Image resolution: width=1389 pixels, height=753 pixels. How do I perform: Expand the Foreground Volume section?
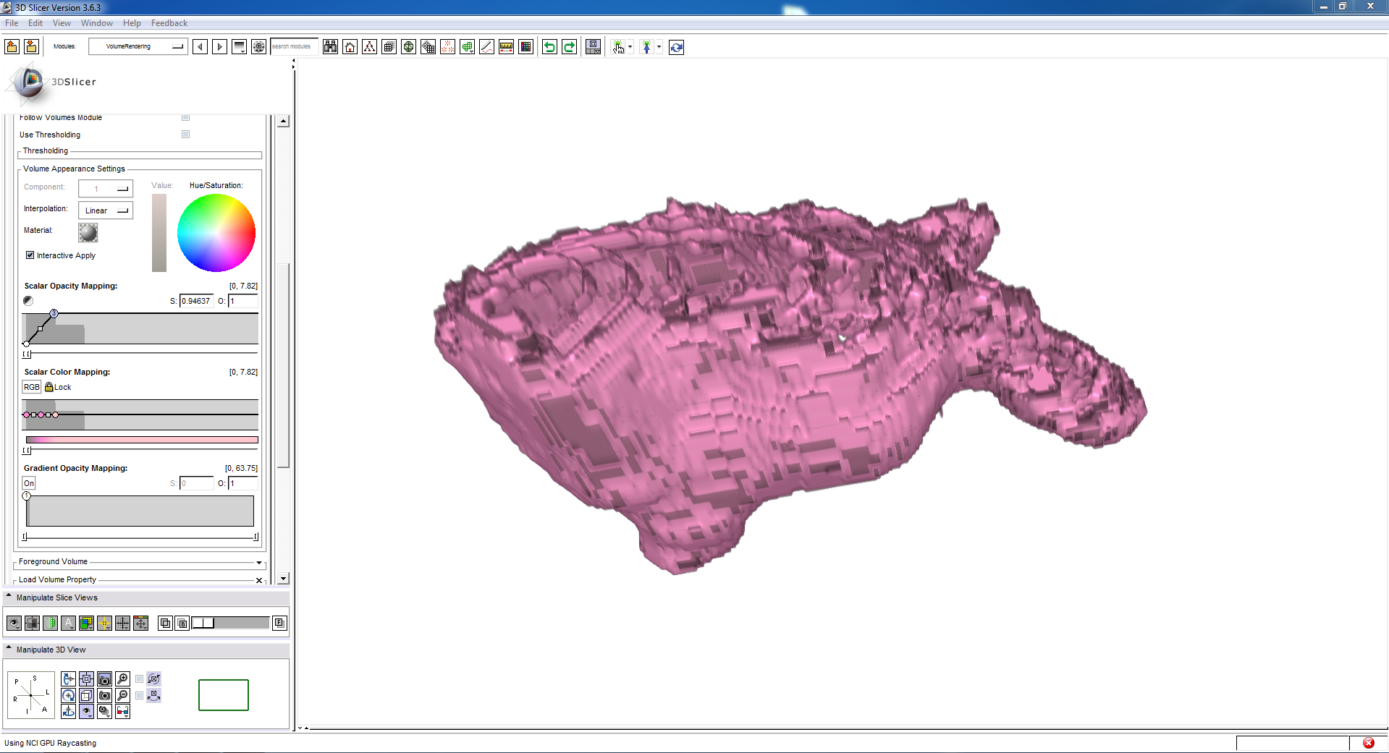point(258,562)
